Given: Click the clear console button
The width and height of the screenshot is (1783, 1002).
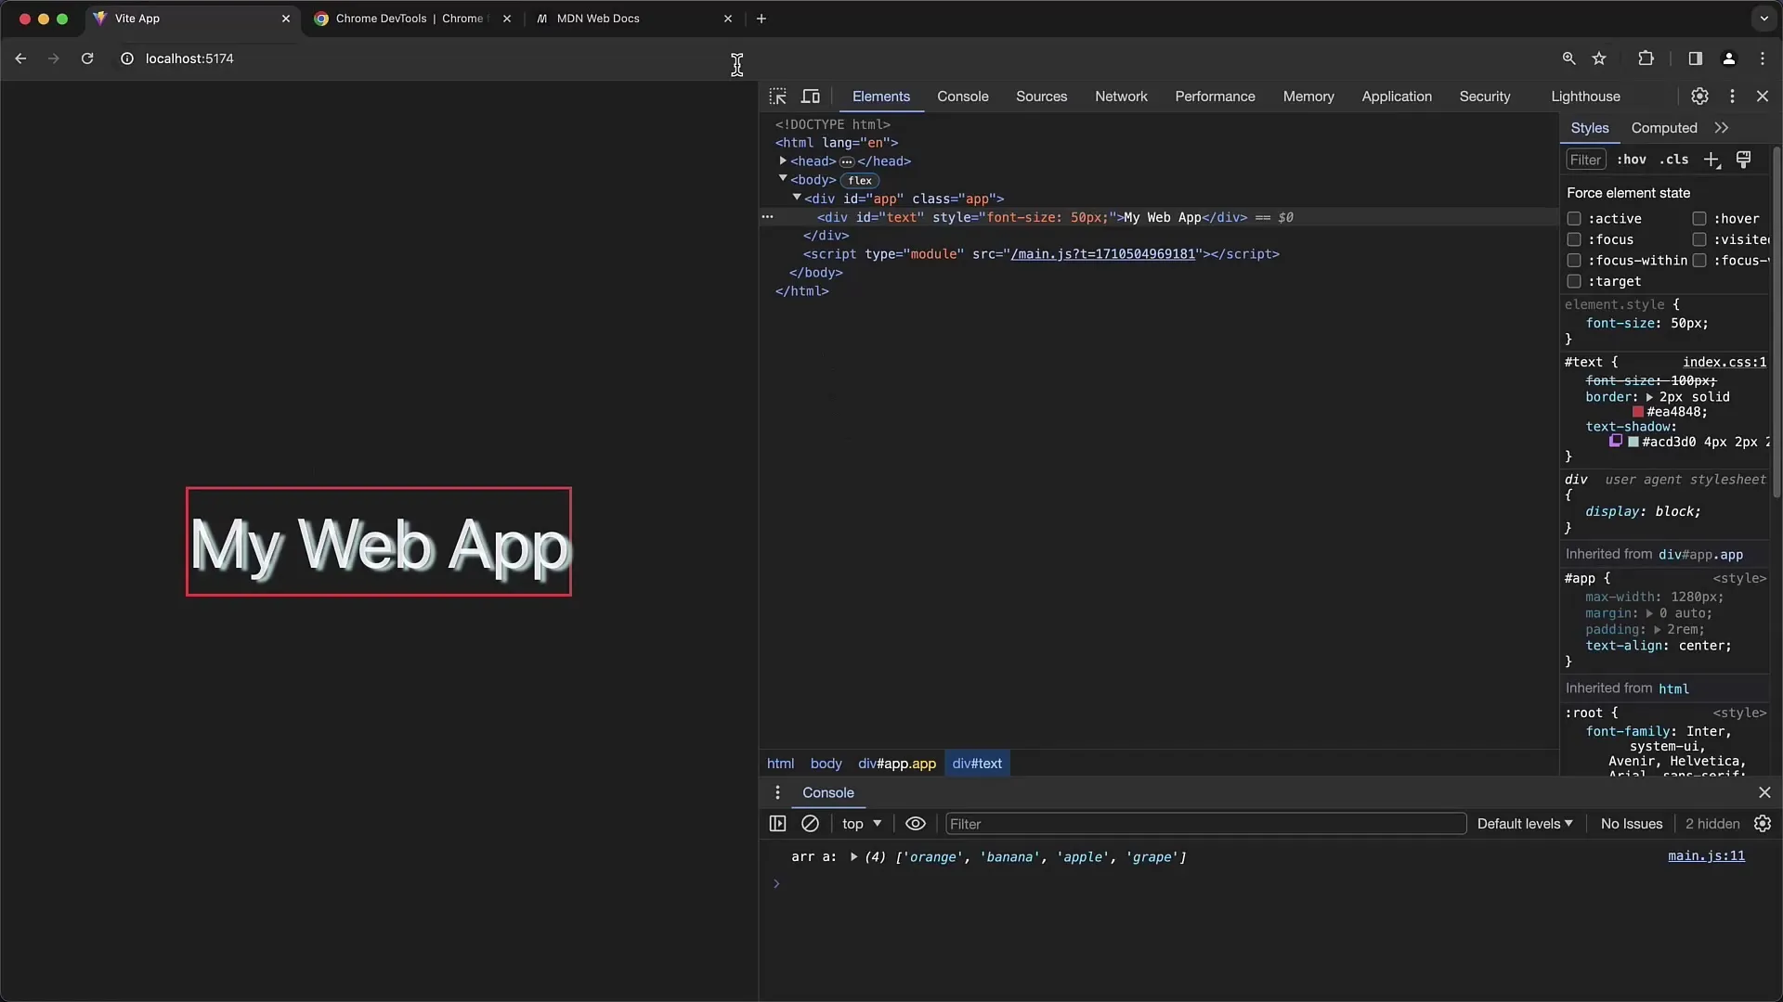Looking at the screenshot, I should point(810,823).
